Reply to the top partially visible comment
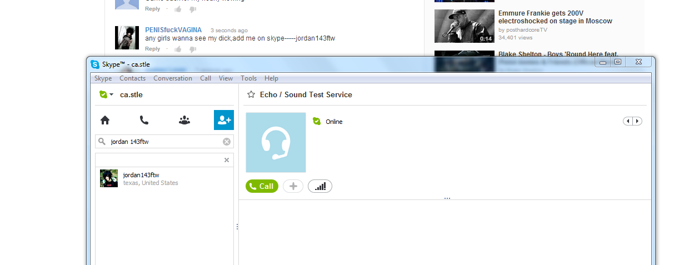This screenshot has height=265, width=684. click(x=153, y=9)
